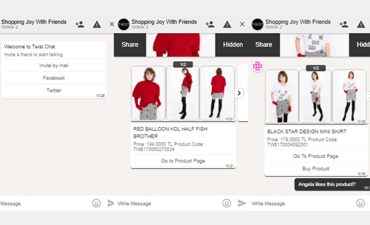The image size is (370, 225).
Task: Click Twist logo avatar in middle panel header
Action: click(x=124, y=24)
